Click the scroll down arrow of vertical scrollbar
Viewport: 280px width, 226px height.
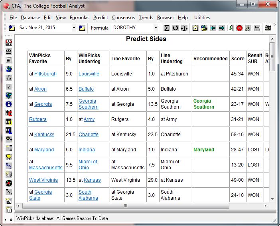tap(272, 199)
